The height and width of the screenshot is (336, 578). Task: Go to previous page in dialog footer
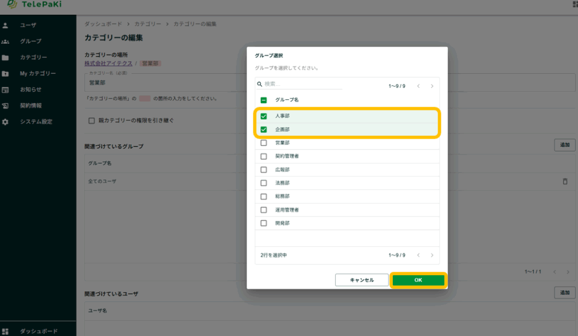418,255
